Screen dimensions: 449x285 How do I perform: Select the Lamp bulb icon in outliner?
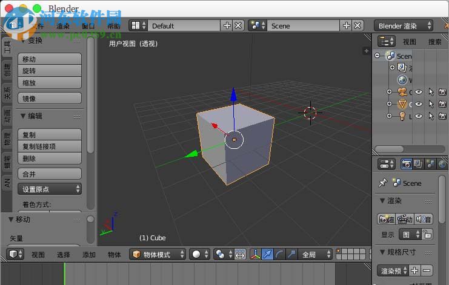pos(402,116)
